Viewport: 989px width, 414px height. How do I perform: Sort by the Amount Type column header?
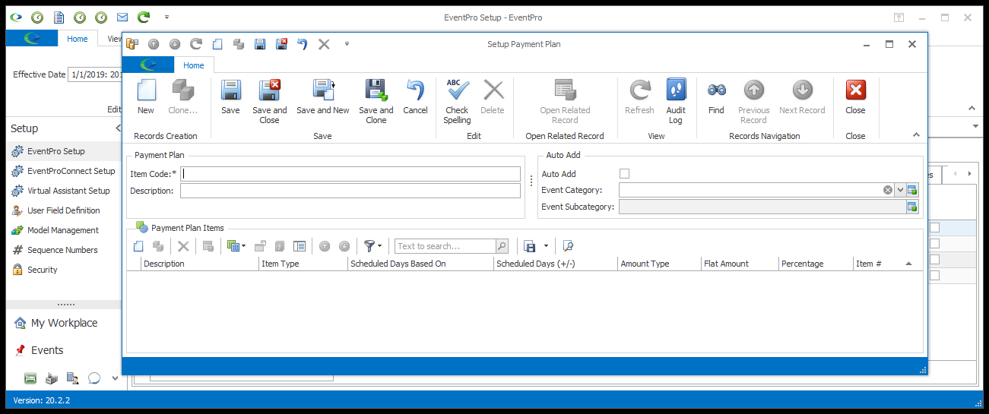(x=659, y=264)
